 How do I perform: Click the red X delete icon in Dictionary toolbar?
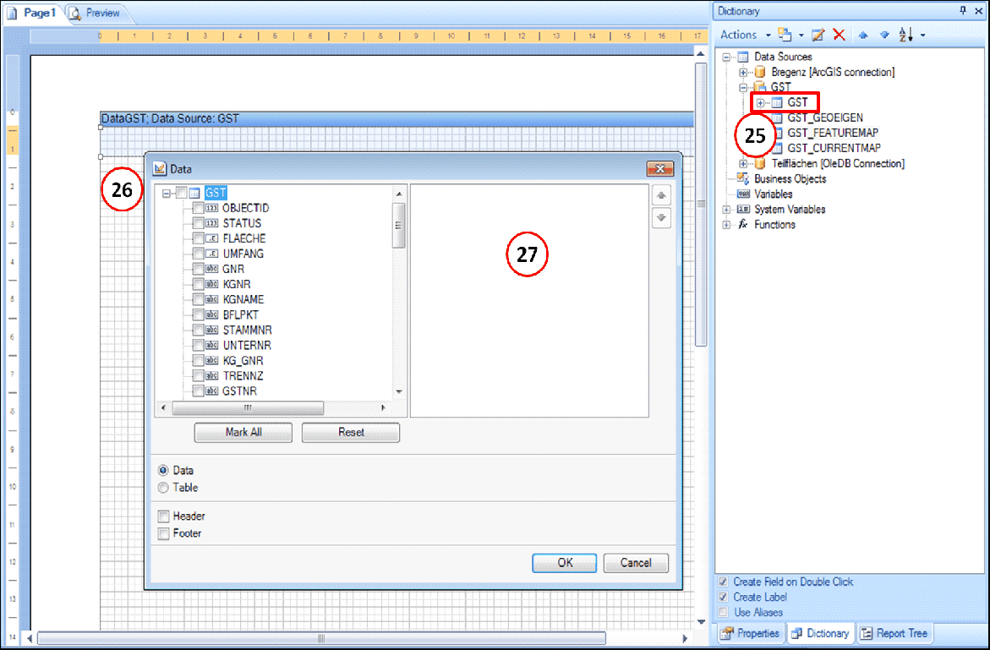[840, 35]
